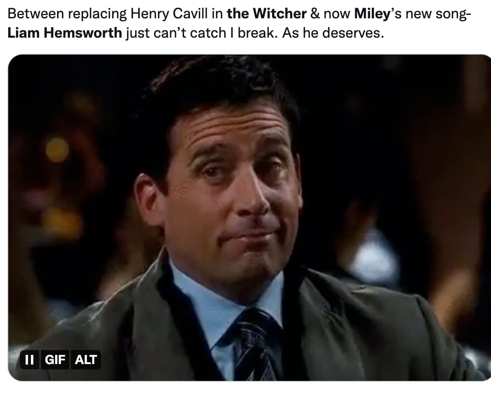Click the ampersand before 'now Miley's'
This screenshot has width=491, height=394.
click(315, 14)
